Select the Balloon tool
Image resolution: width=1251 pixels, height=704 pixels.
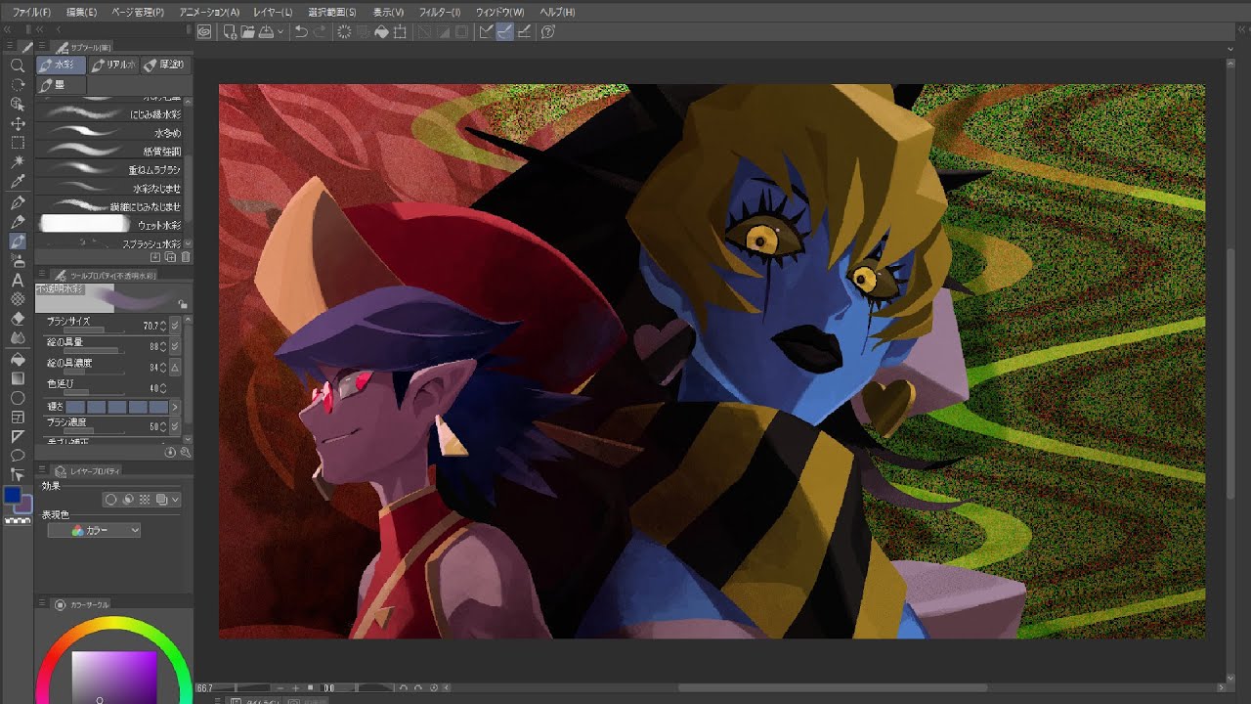coord(18,456)
